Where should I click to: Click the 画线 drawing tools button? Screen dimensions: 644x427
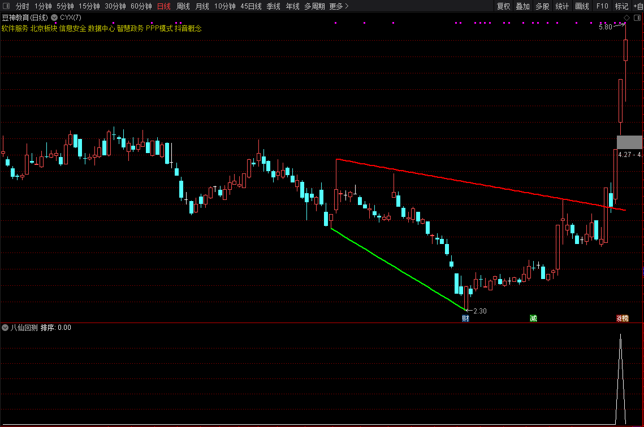click(582, 6)
